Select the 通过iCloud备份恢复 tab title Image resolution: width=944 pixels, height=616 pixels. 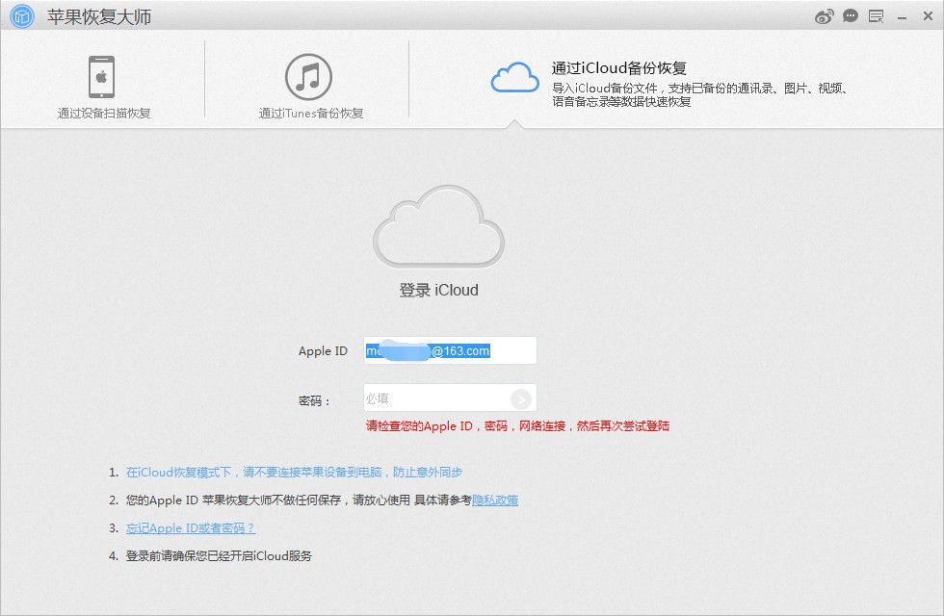pos(618,68)
